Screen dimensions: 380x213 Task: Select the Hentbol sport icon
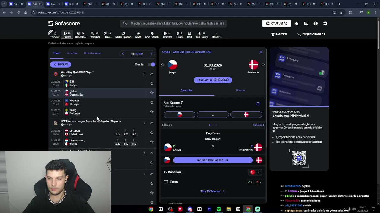point(167,35)
